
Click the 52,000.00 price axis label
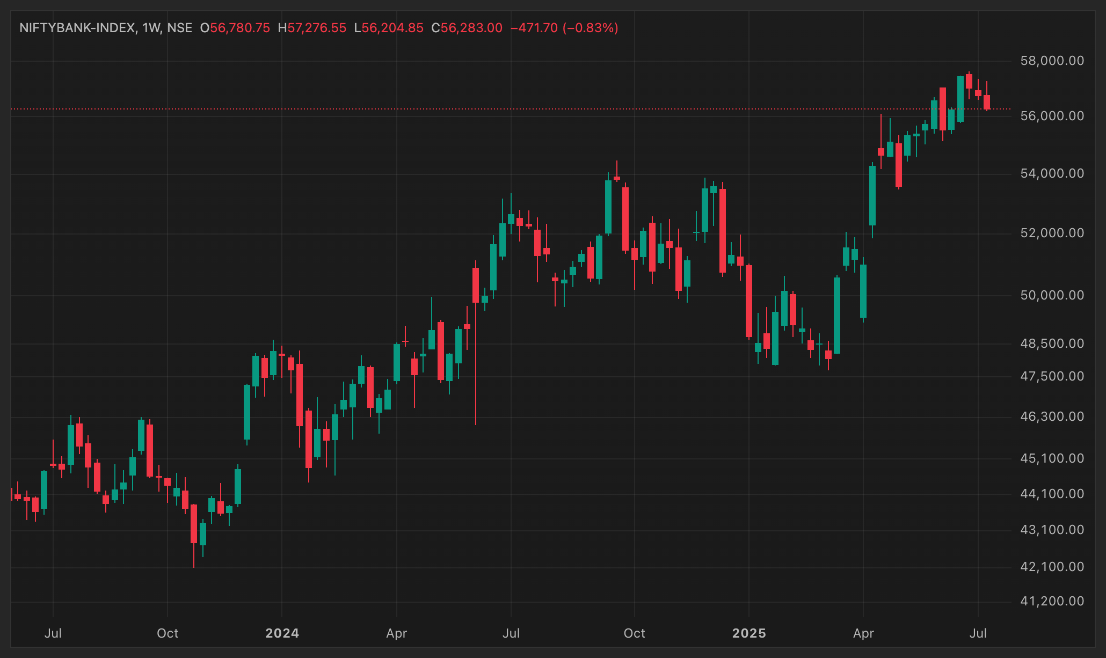point(1052,233)
